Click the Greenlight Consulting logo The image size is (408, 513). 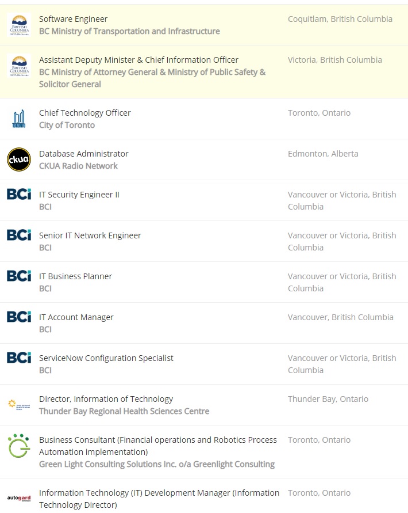[x=19, y=446]
